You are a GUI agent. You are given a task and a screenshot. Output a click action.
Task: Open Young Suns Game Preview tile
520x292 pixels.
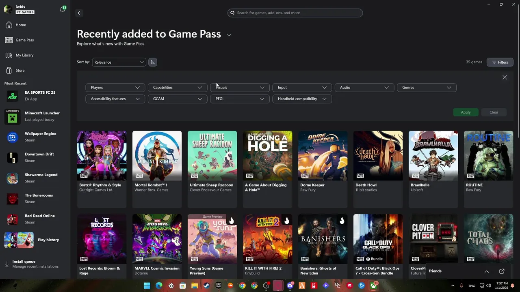coord(212,246)
